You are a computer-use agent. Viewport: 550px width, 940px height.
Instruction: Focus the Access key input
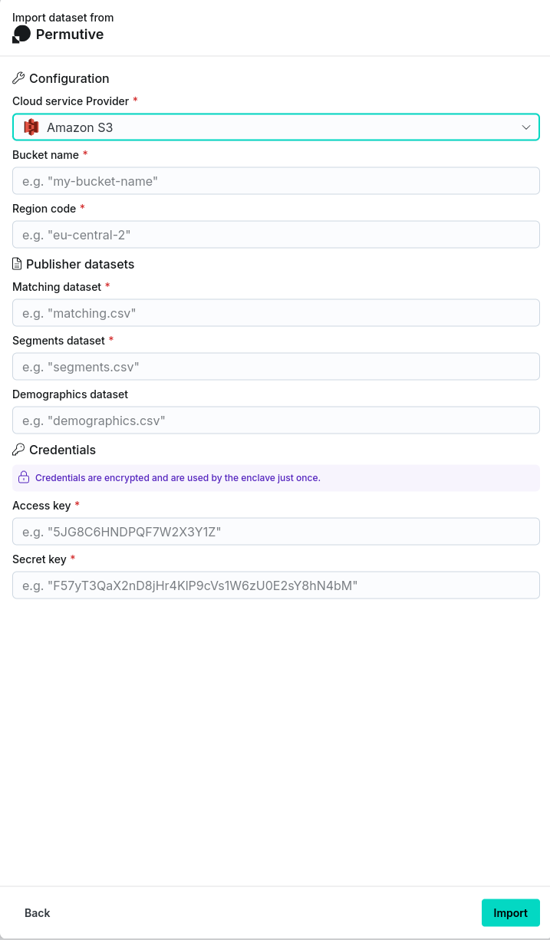[276, 532]
